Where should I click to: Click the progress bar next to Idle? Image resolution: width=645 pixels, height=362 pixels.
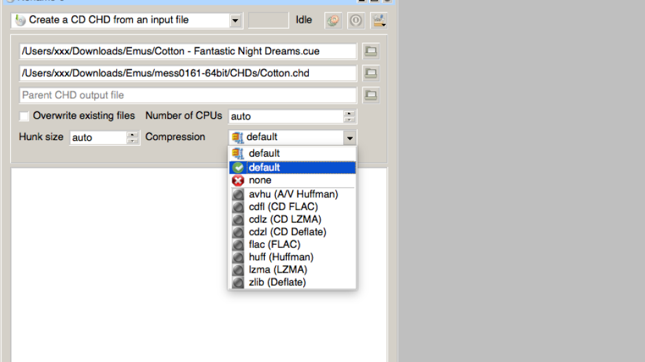click(268, 20)
